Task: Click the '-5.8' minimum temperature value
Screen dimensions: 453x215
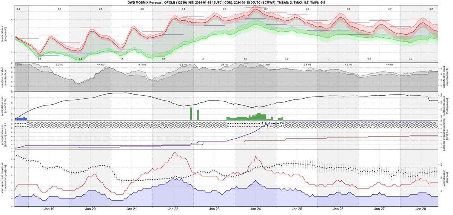Action: 39,59
